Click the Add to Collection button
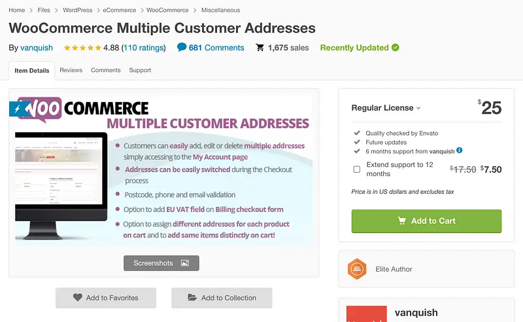 pyautogui.click(x=222, y=298)
